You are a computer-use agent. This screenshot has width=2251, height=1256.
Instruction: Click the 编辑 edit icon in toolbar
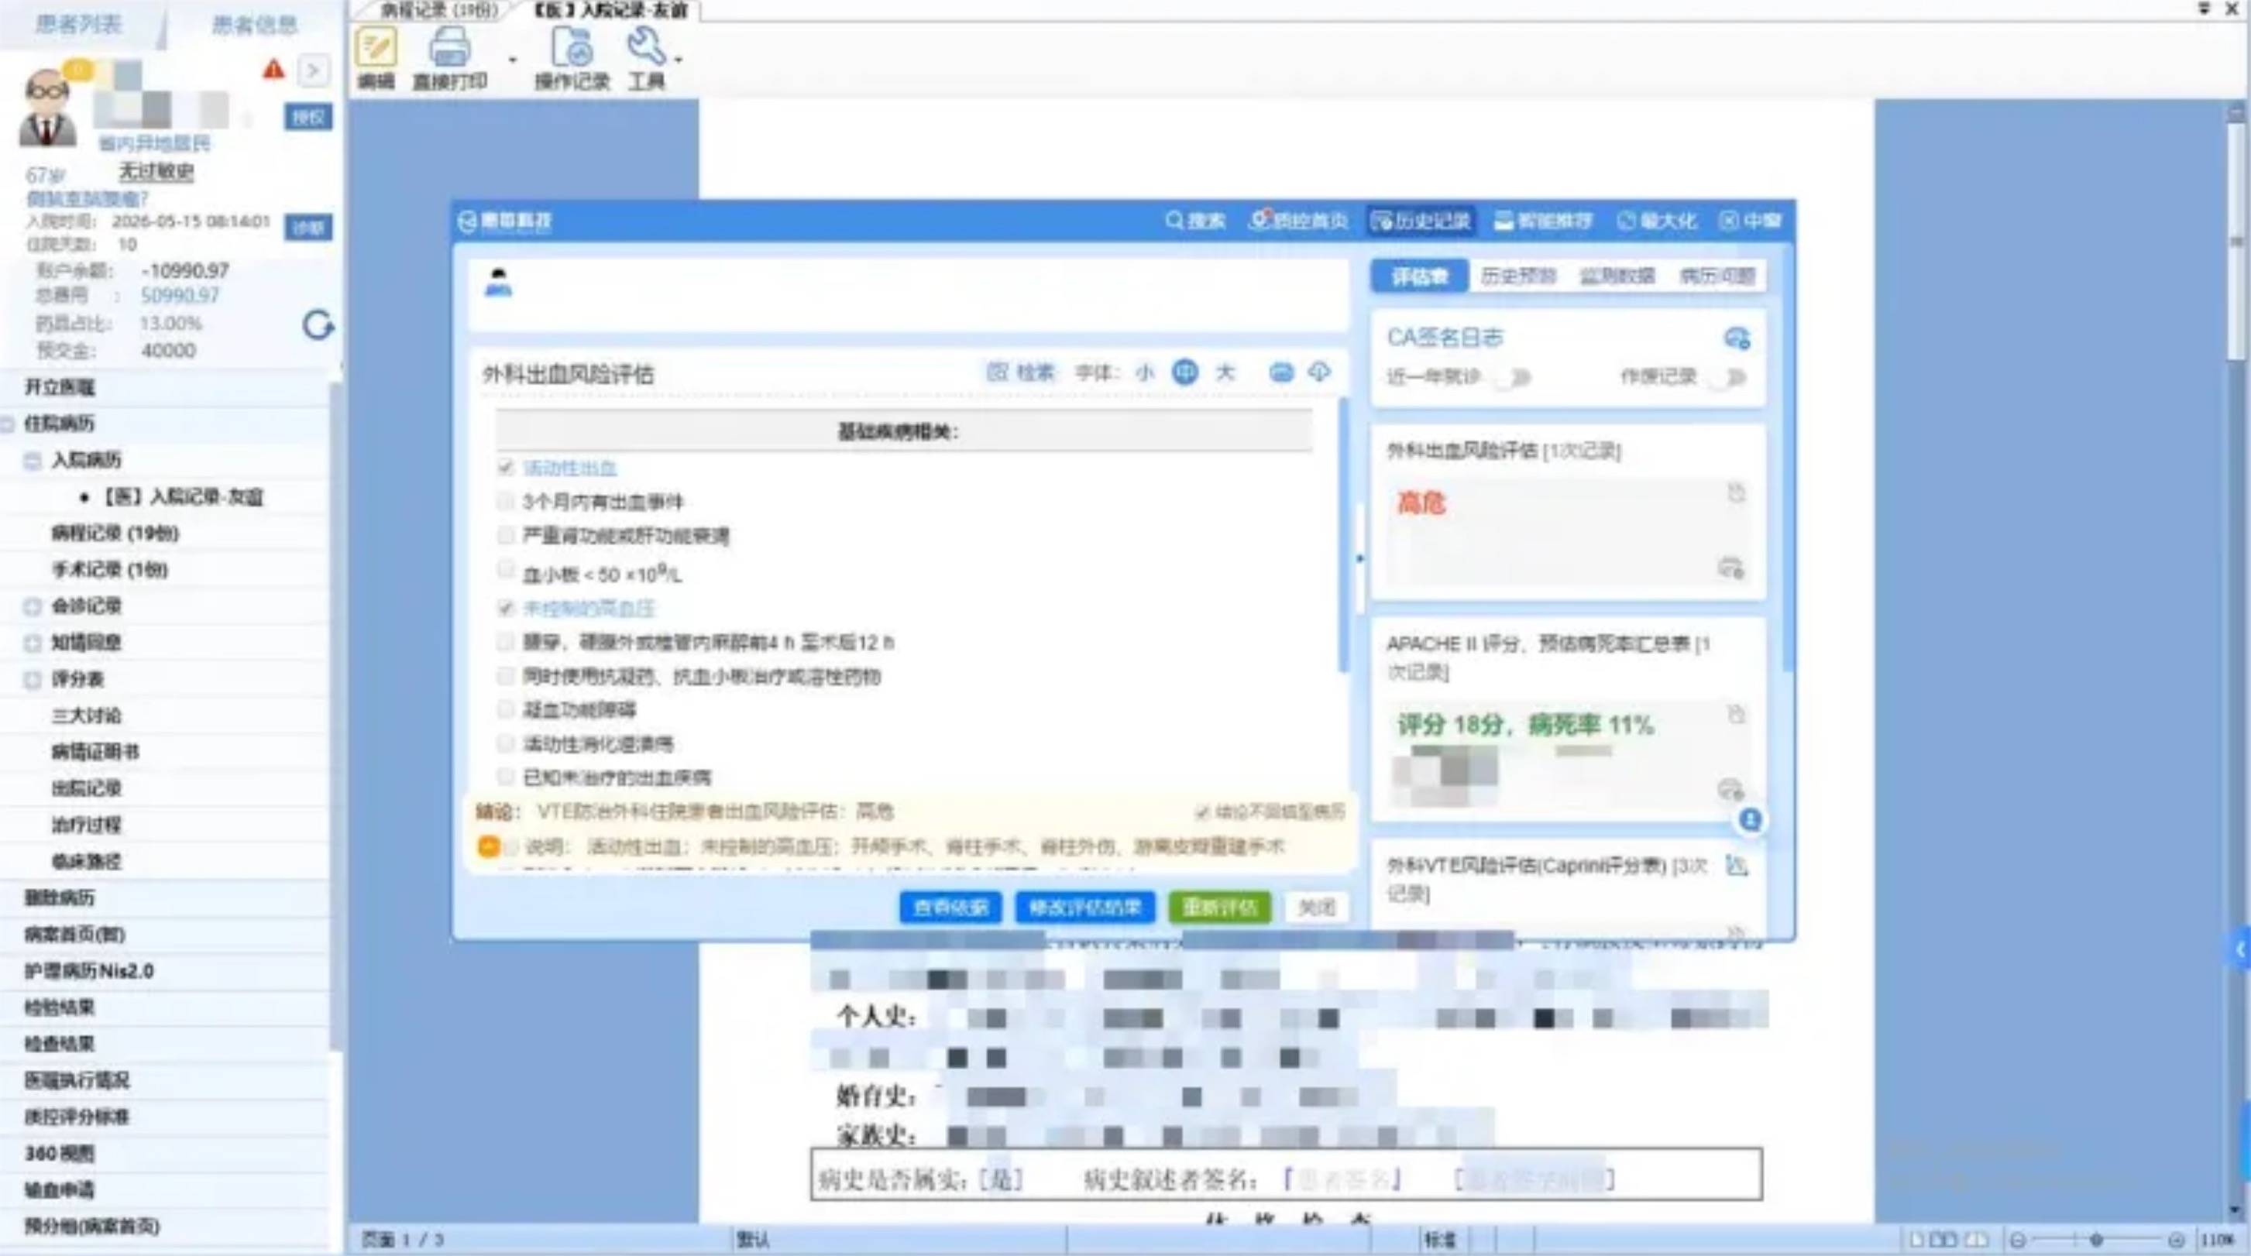[376, 47]
